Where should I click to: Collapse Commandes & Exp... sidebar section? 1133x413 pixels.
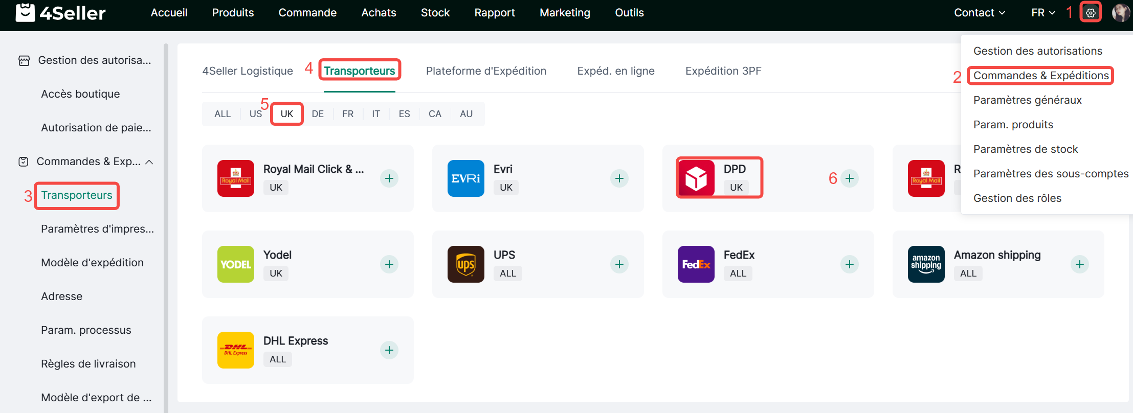point(149,162)
